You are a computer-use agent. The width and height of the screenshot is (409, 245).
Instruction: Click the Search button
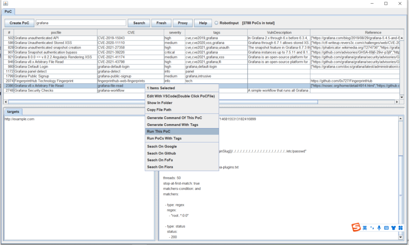tap(139, 23)
